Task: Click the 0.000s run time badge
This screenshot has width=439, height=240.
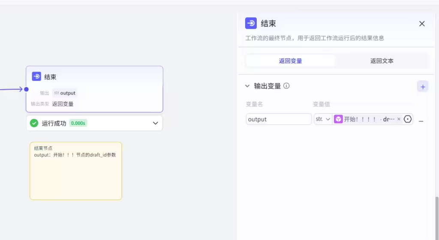Action: click(x=78, y=123)
